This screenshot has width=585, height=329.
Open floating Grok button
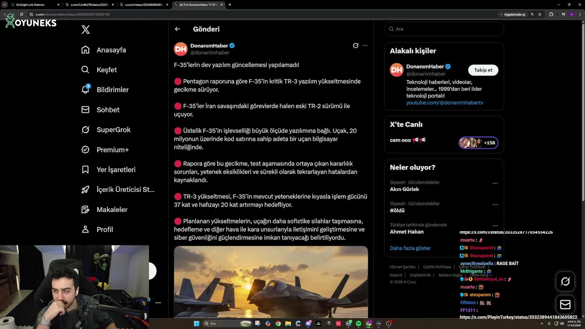coord(565,282)
